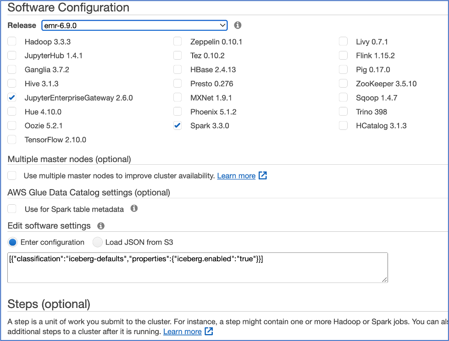Check the JupyterHub 1.4.1 box
The height and width of the screenshot is (341, 449).
click(x=12, y=56)
